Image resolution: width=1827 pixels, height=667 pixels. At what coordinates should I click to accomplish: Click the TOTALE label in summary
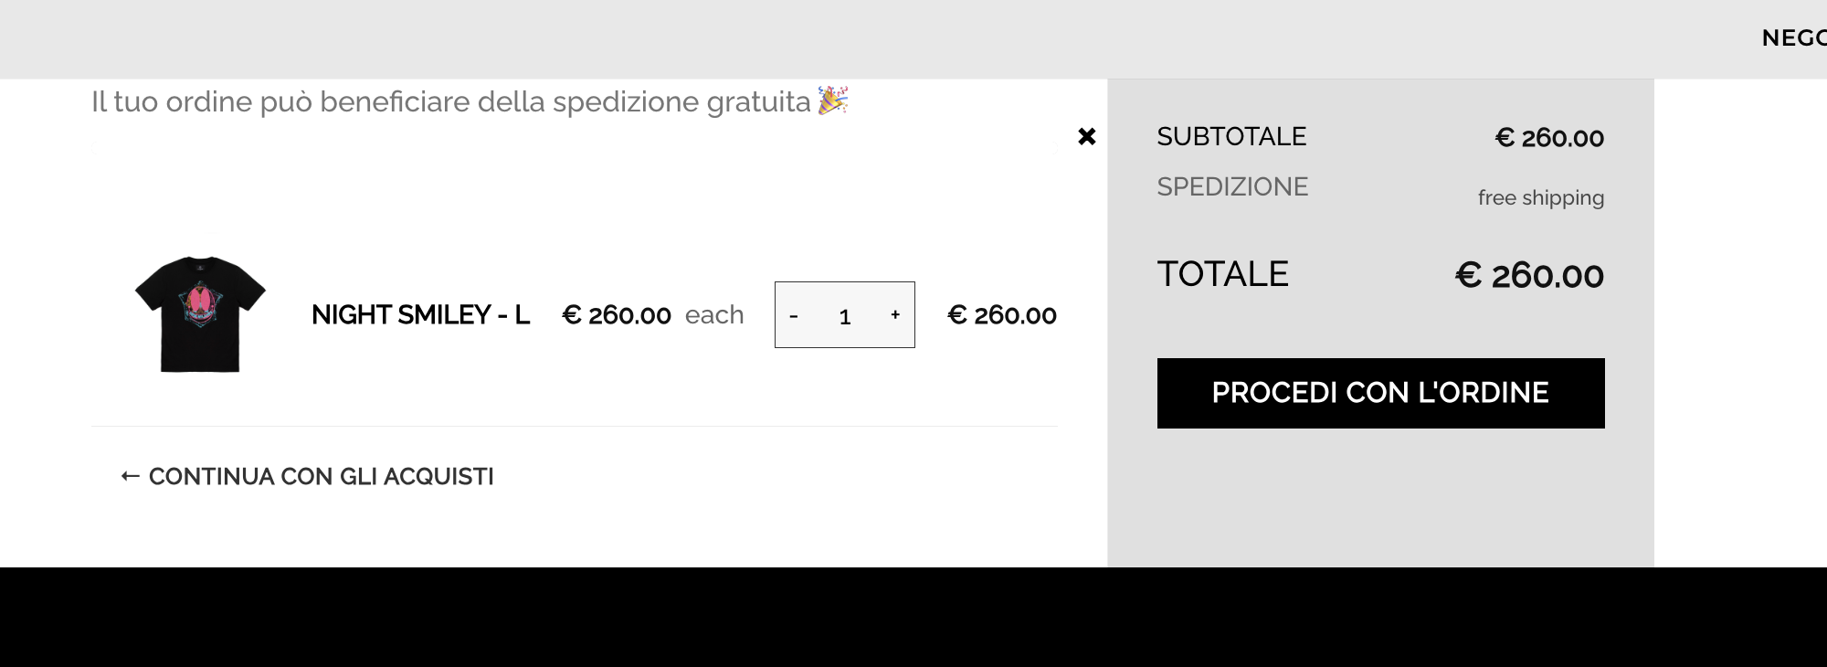point(1222,274)
